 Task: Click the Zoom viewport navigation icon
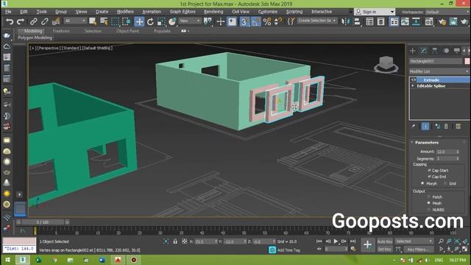coord(441,241)
